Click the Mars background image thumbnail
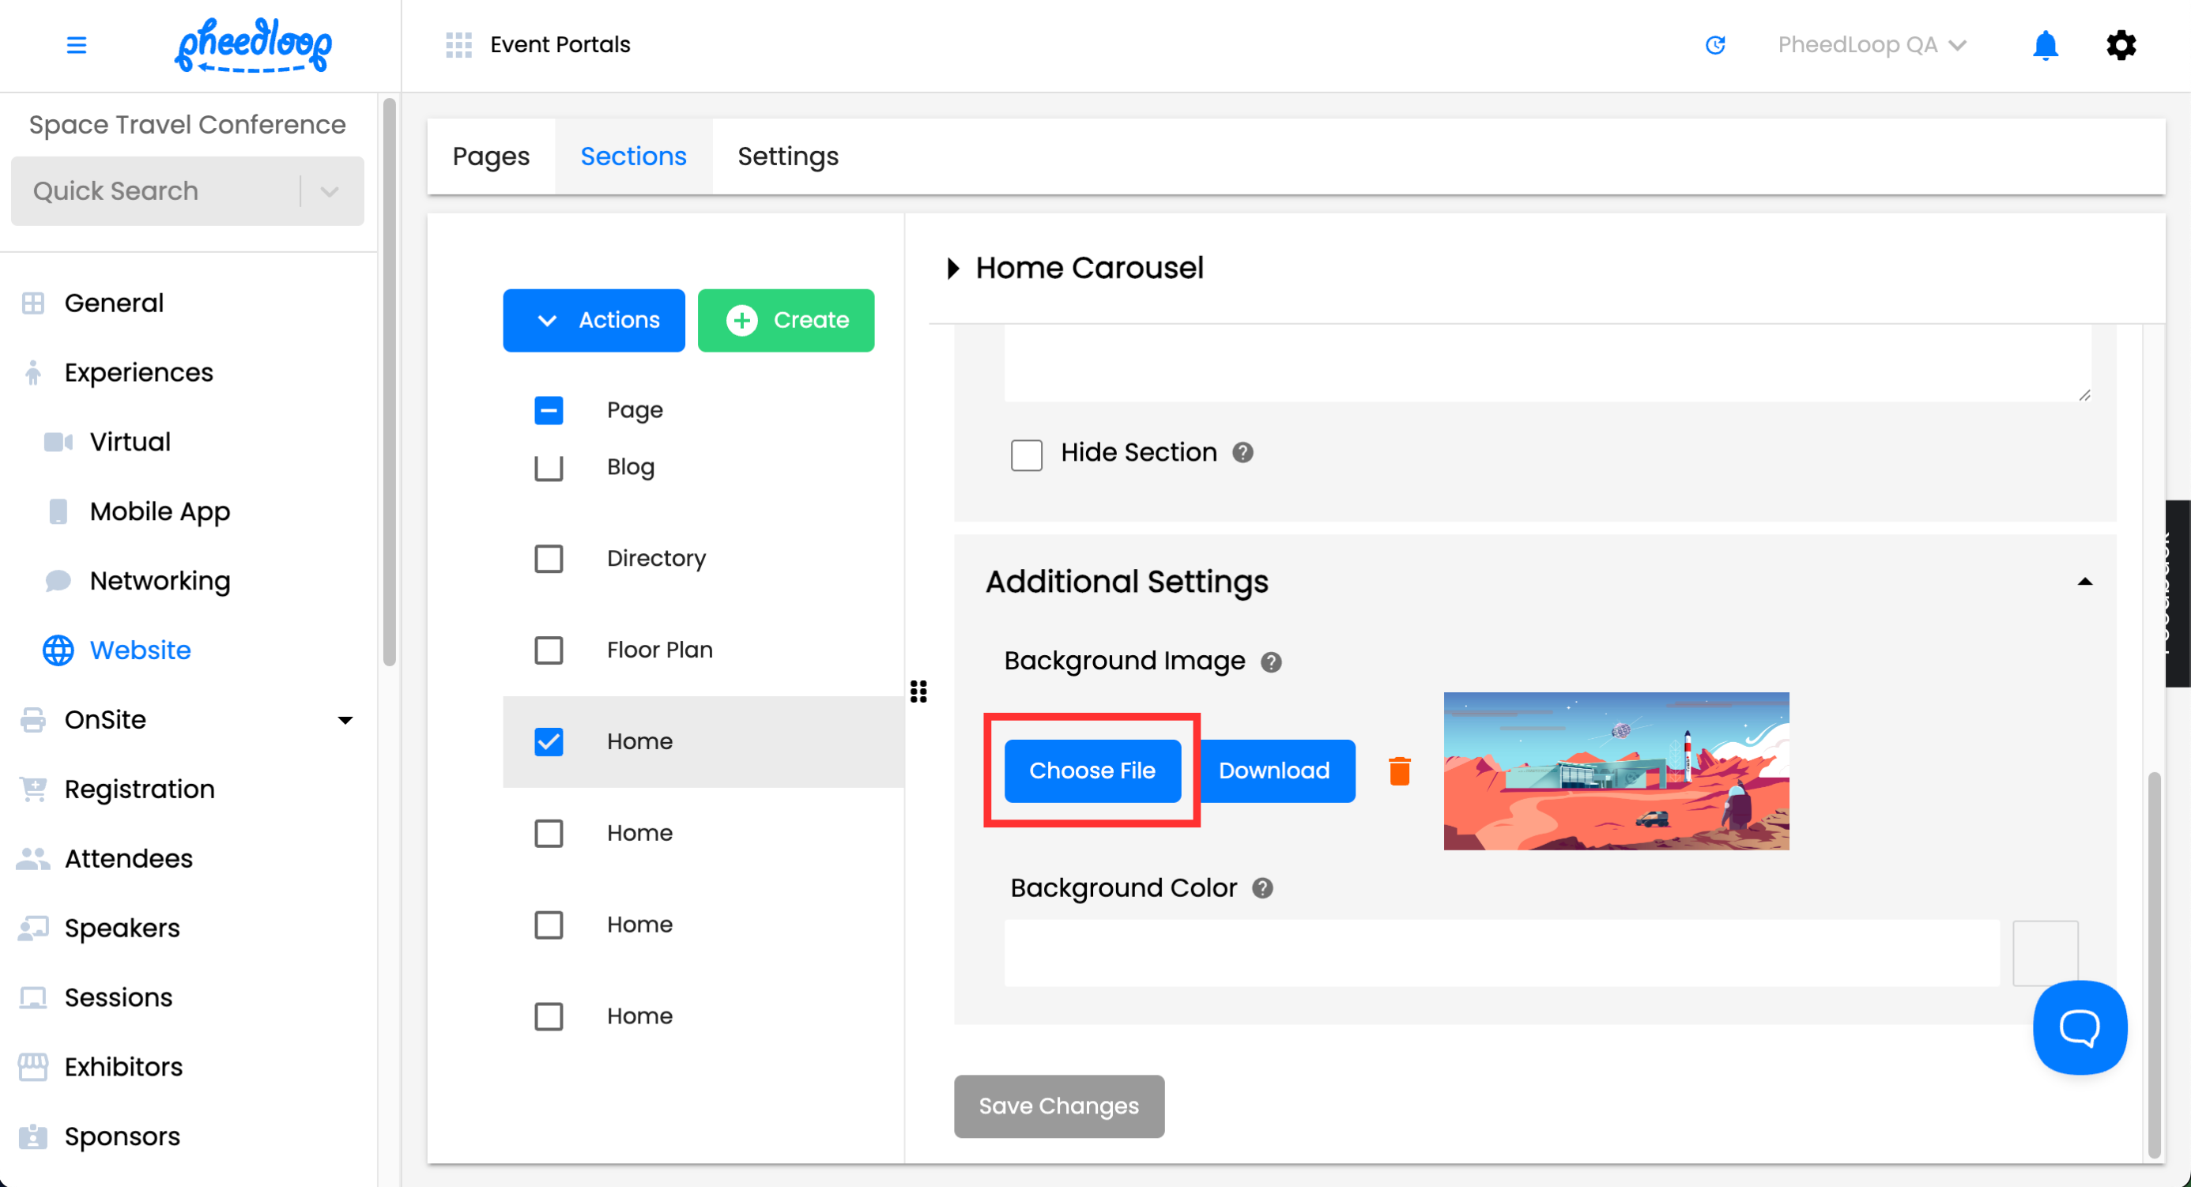 pyautogui.click(x=1616, y=771)
